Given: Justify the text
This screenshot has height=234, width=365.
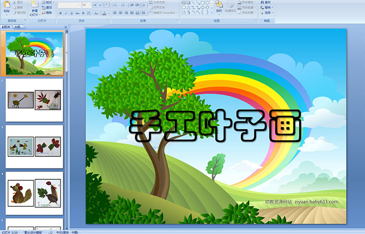Looking at the screenshot, I should click(x=132, y=13).
